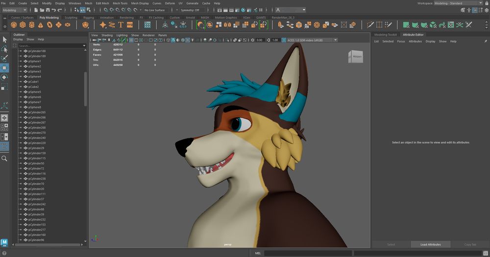This screenshot has width=490, height=257.
Task: Click the Maya logo icon at bottom left
Action: click(x=4, y=242)
